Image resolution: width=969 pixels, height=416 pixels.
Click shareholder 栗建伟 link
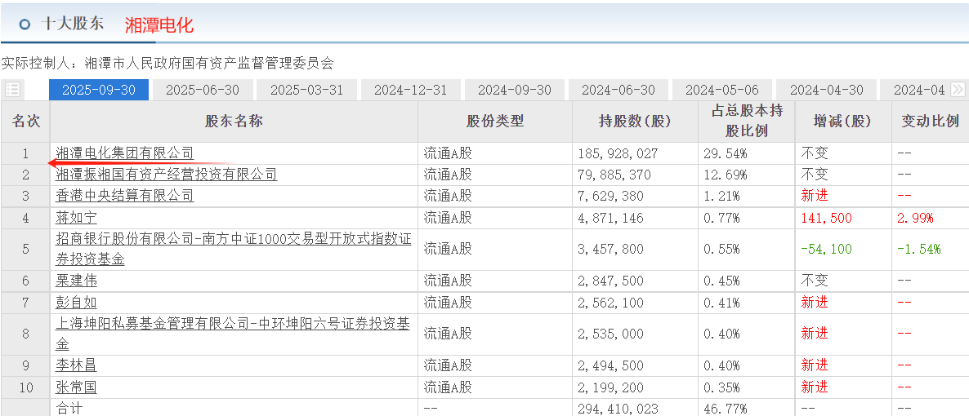click(76, 281)
